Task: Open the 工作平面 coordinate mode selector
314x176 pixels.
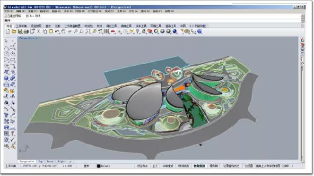Action: pos(10,166)
